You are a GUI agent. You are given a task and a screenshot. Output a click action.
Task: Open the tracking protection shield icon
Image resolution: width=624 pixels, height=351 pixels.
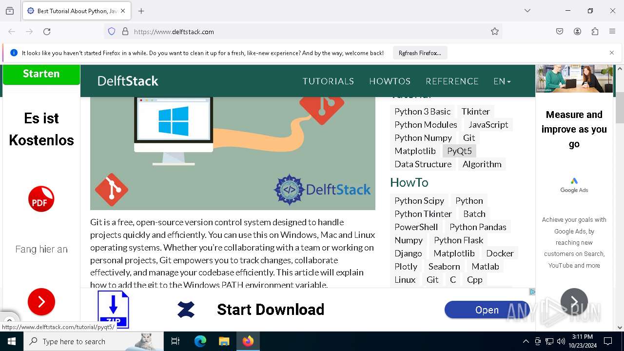[112, 32]
